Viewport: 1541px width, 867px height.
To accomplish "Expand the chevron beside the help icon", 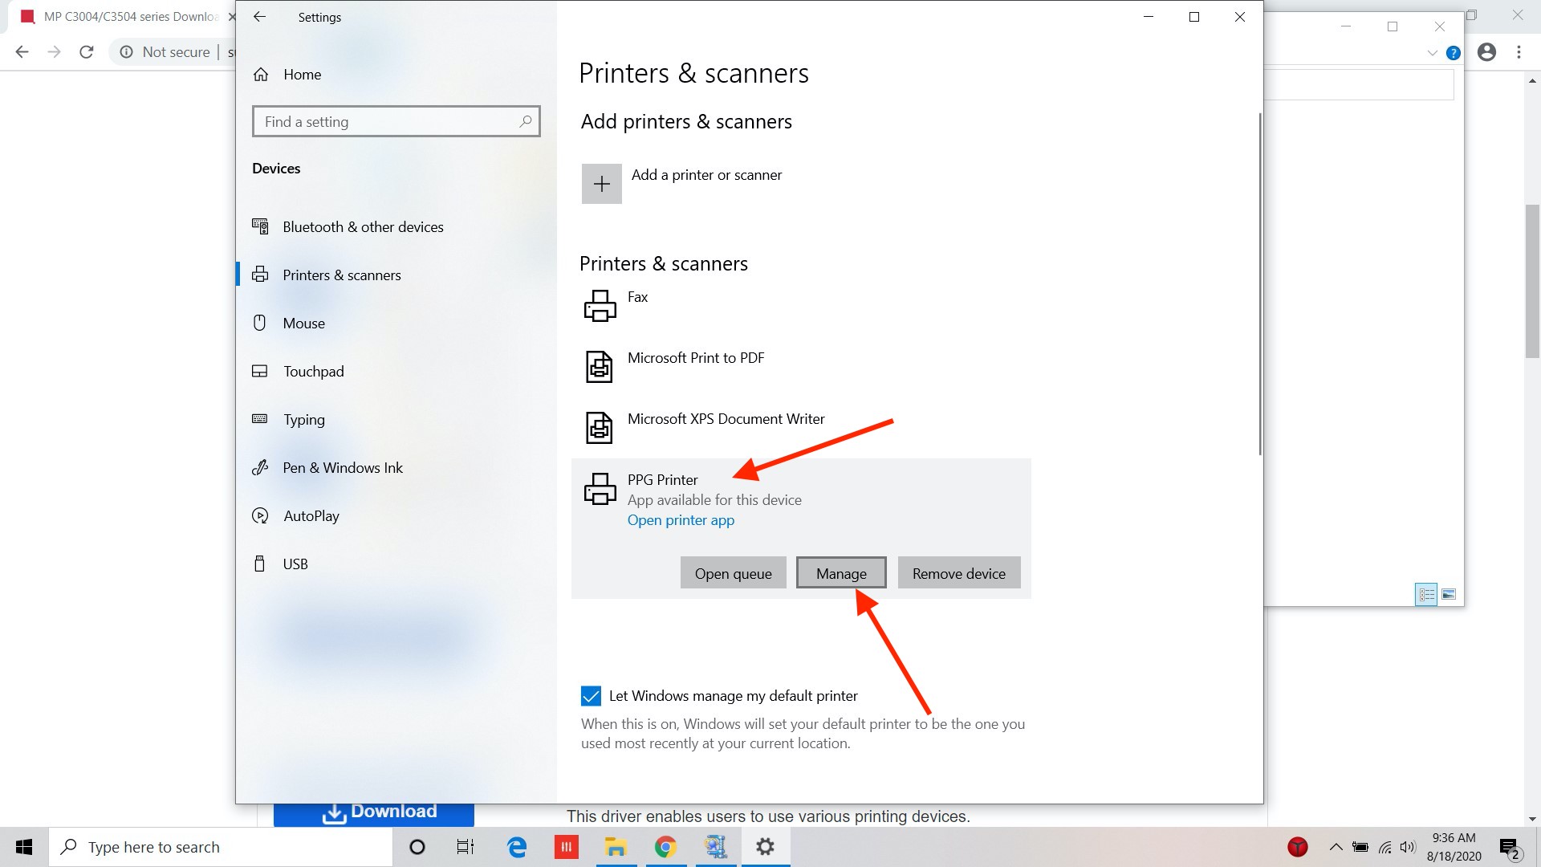I will coord(1433,53).
